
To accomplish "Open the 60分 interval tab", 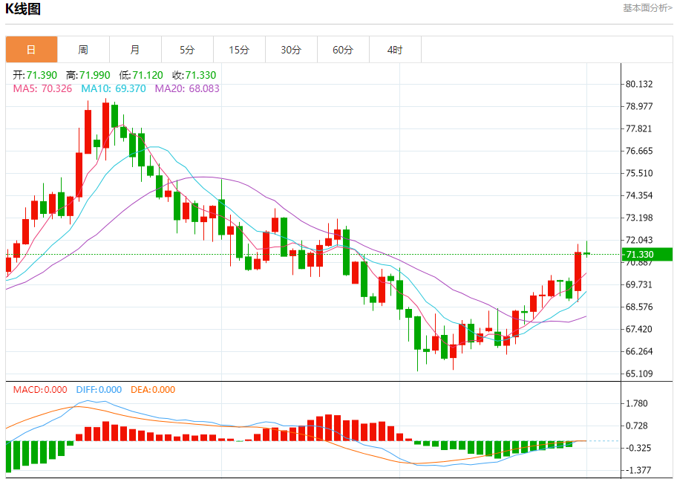I will coord(343,50).
